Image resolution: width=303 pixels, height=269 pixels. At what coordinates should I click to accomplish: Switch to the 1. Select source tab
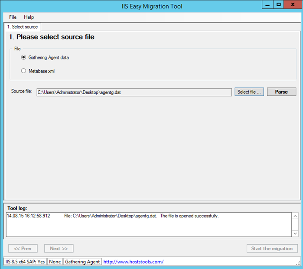[x=23, y=27]
